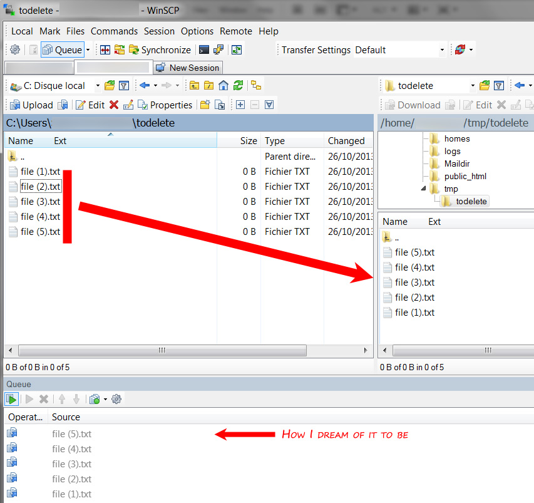Collapse the tmp folder in remote tree

click(424, 189)
